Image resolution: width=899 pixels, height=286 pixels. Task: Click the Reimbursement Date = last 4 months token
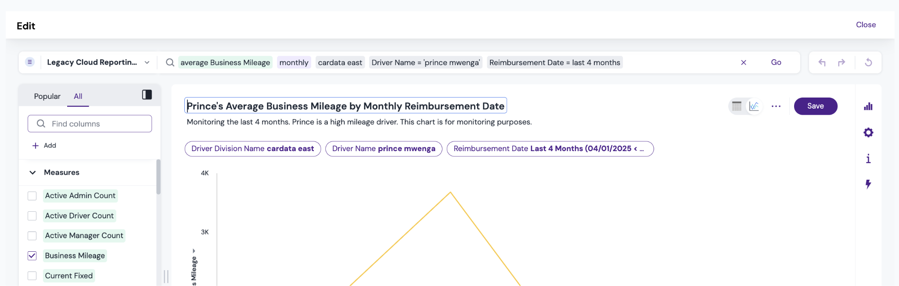[x=555, y=62]
